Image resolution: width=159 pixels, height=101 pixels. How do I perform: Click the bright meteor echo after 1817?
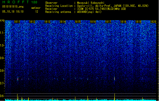pyautogui.click(x=115, y=79)
